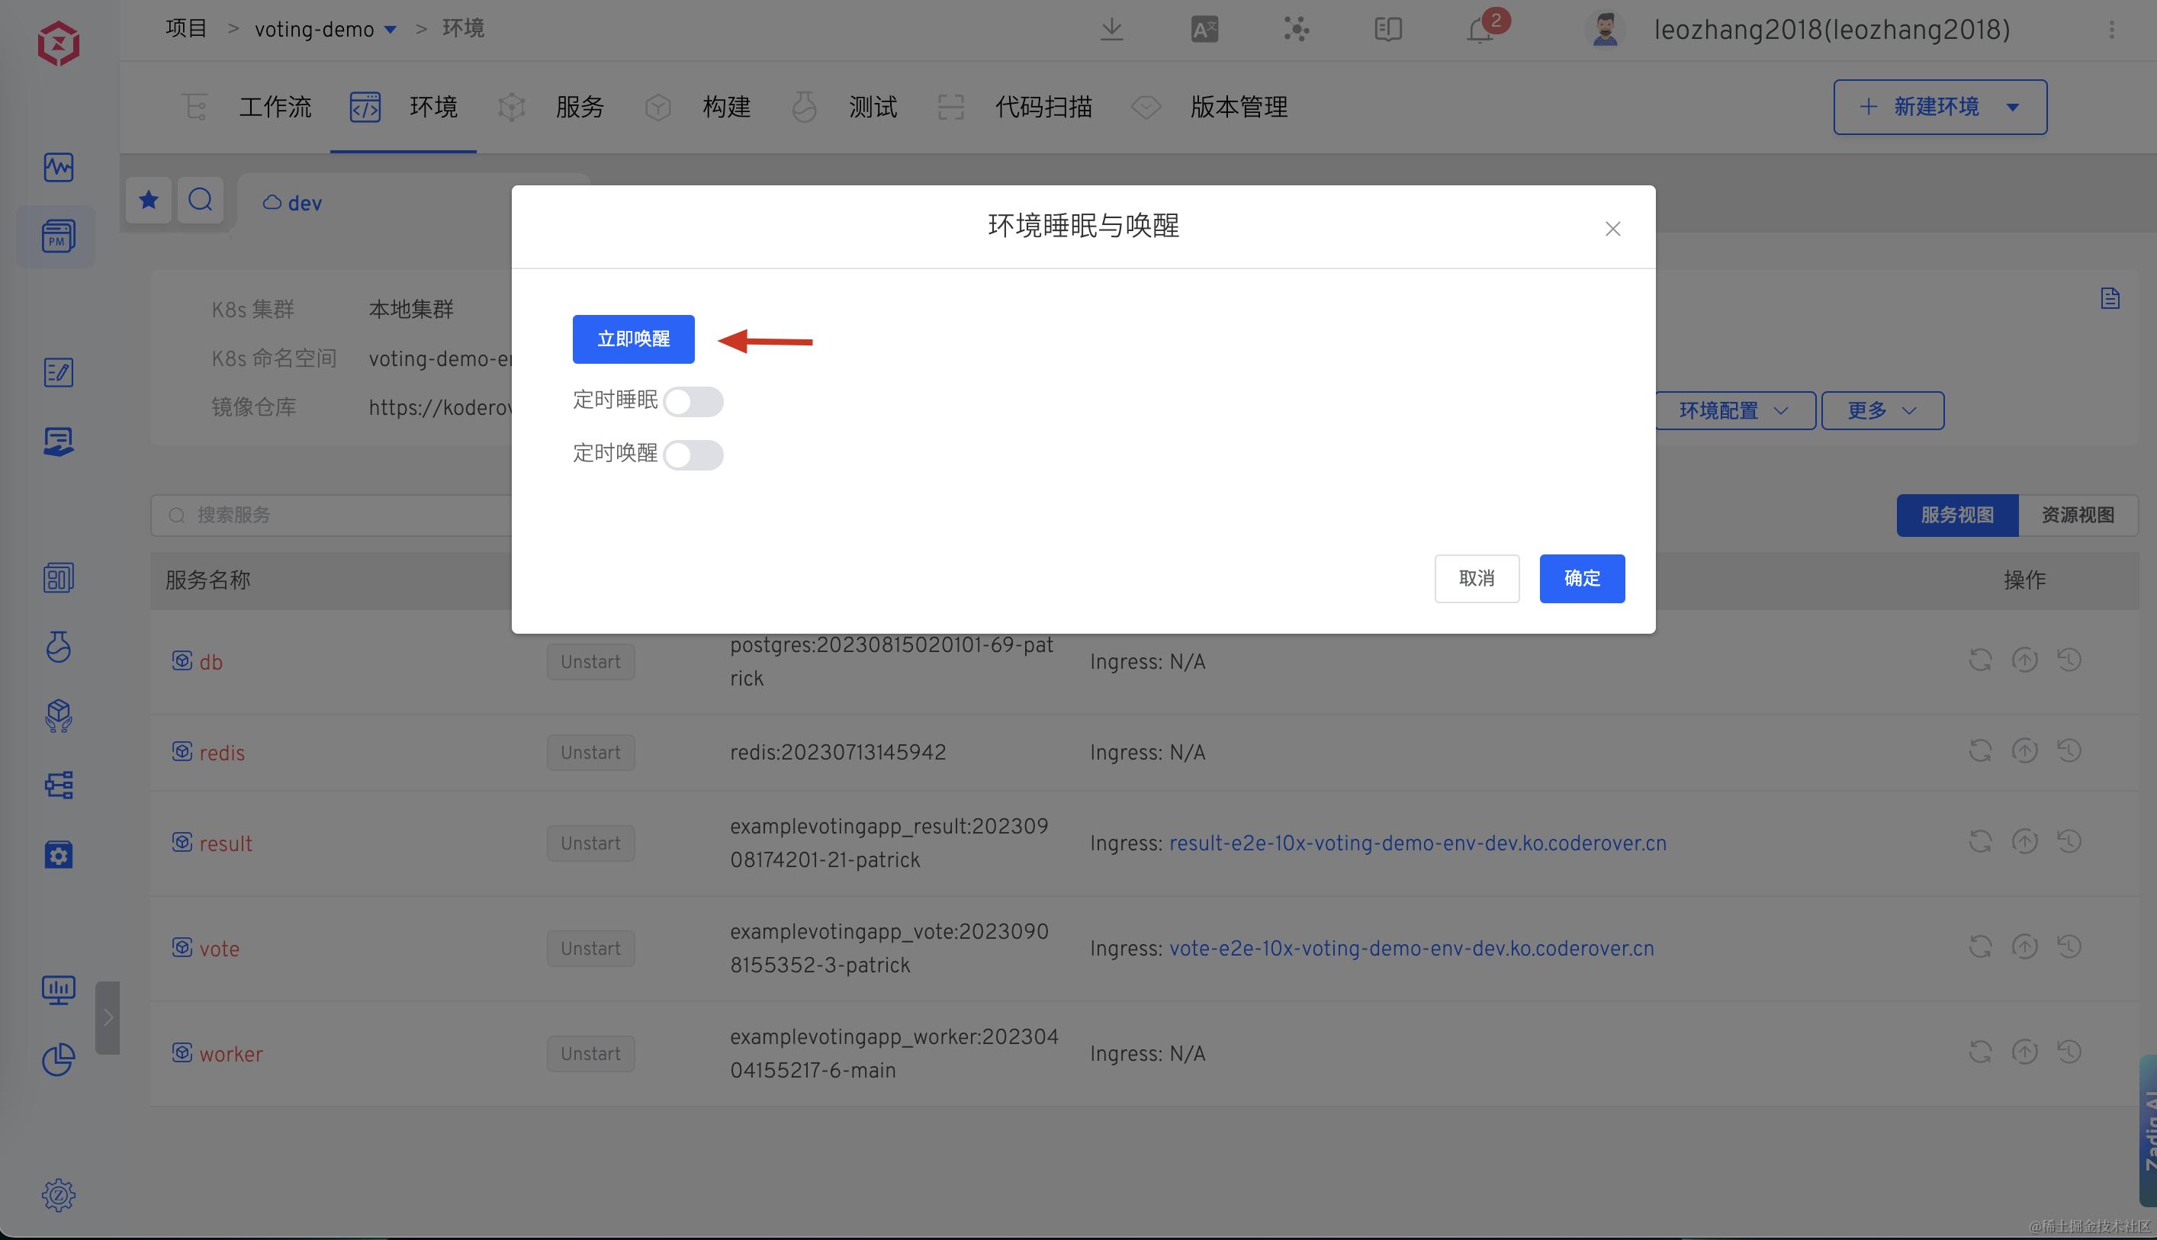The height and width of the screenshot is (1240, 2157).
Task: Click the favorites star icon
Action: click(x=149, y=200)
